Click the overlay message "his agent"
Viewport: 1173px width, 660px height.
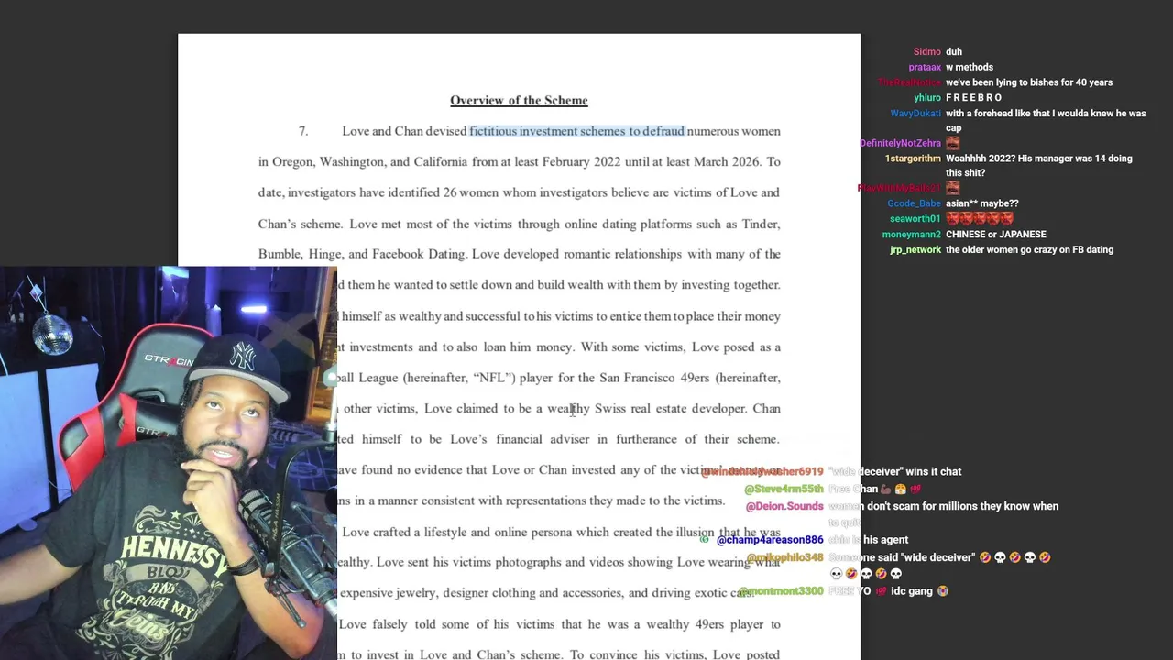(885, 540)
